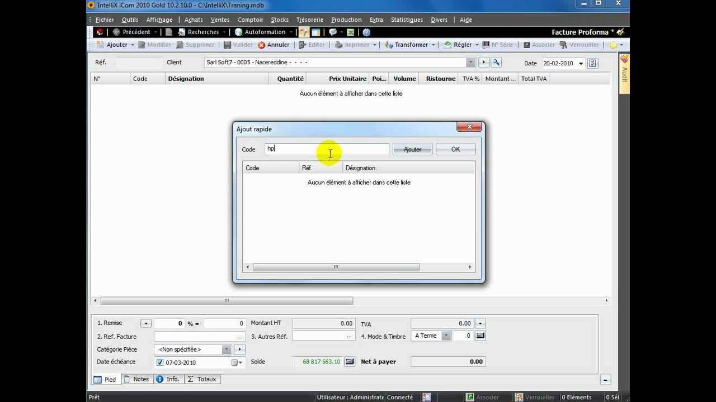Click the Supprimer toolbar button

coord(195,45)
